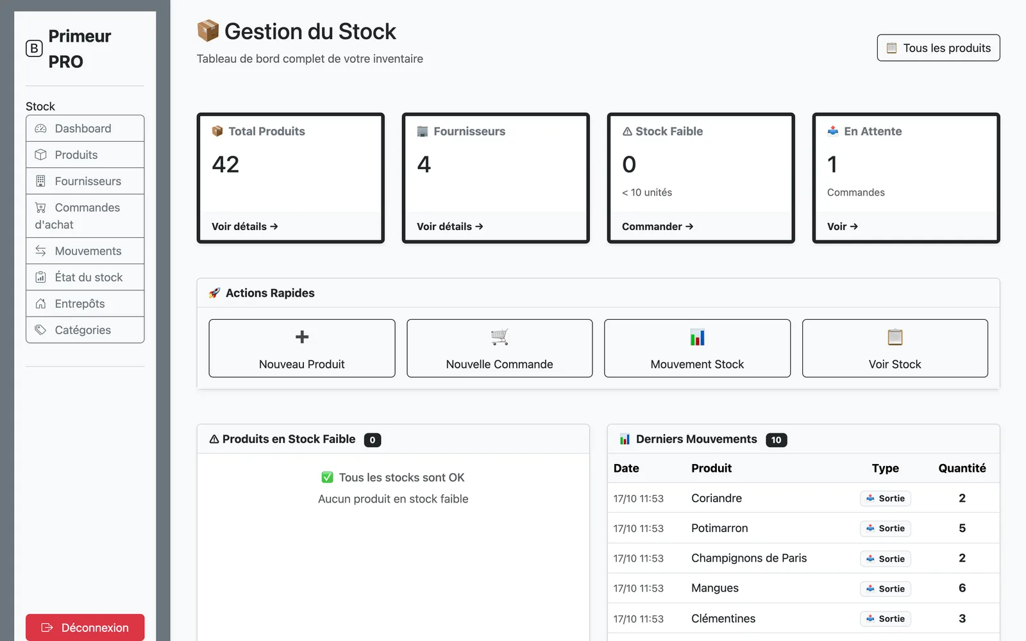Click the logout icon in Déconnexion button

(47, 628)
